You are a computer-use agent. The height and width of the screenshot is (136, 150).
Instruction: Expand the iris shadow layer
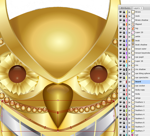[129, 69]
